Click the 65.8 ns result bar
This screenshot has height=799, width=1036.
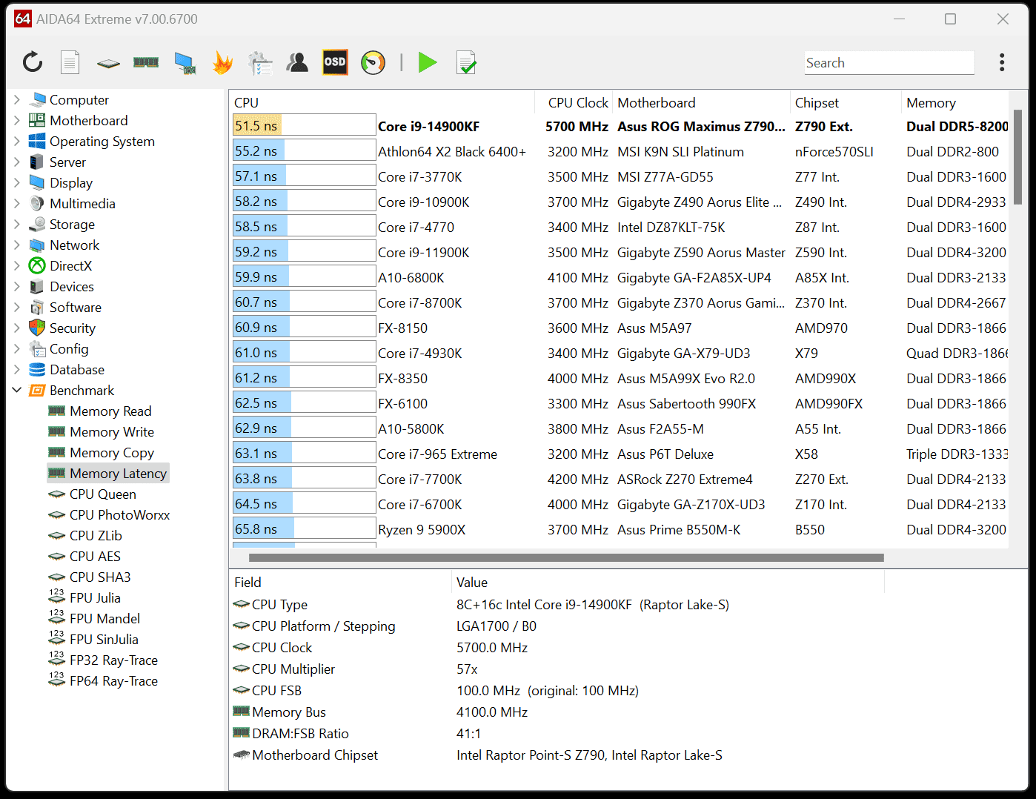305,529
